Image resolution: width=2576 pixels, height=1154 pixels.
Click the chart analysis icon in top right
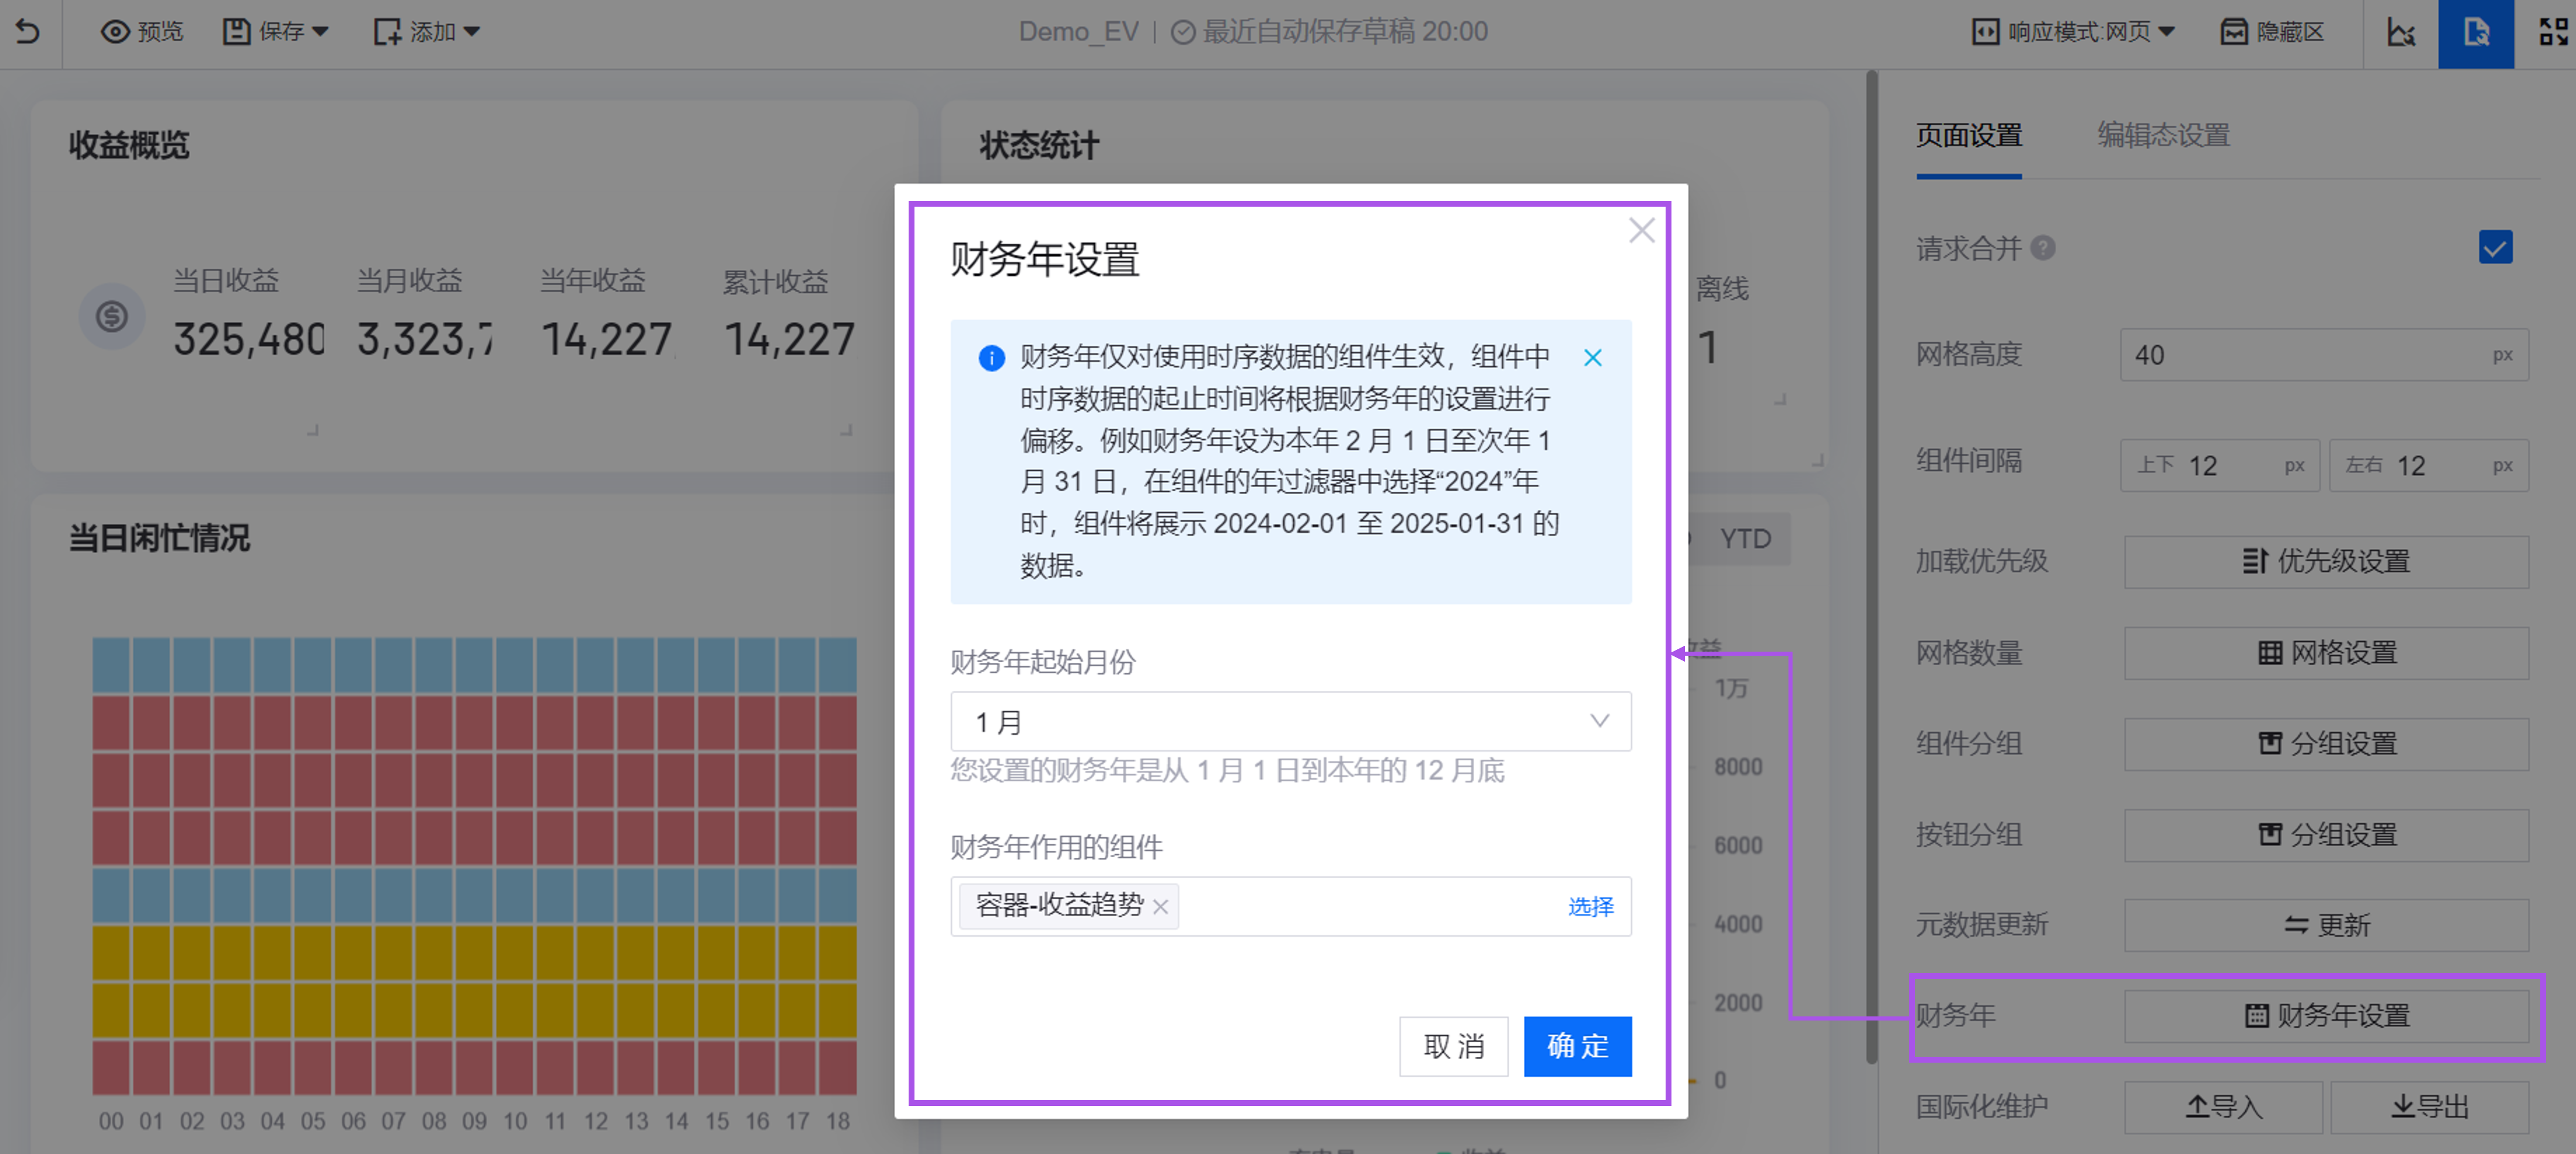(2400, 31)
